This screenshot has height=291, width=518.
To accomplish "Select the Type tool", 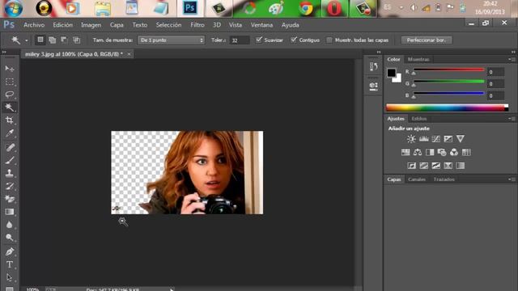I will coord(9,264).
